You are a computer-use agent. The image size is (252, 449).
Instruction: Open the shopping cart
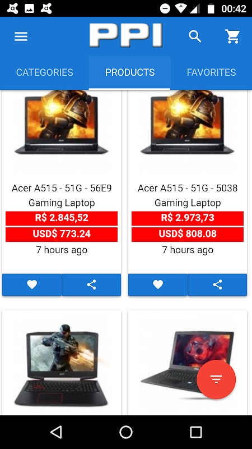pos(232,36)
